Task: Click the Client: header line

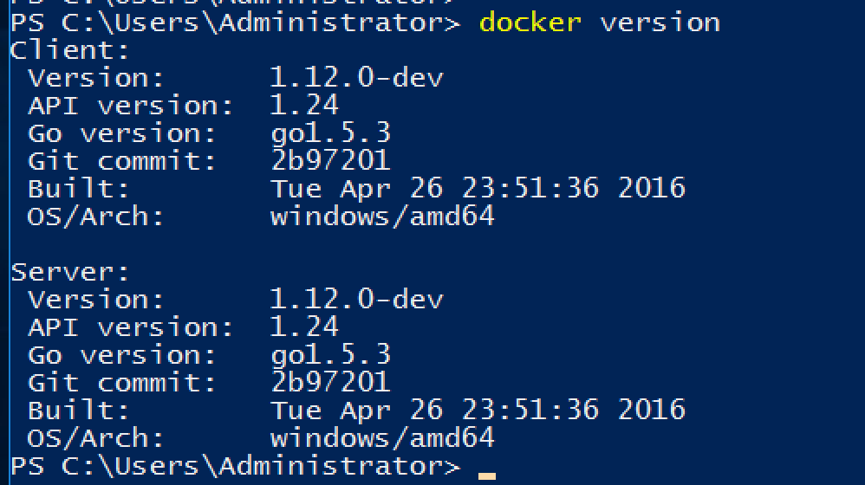Action: tap(69, 51)
